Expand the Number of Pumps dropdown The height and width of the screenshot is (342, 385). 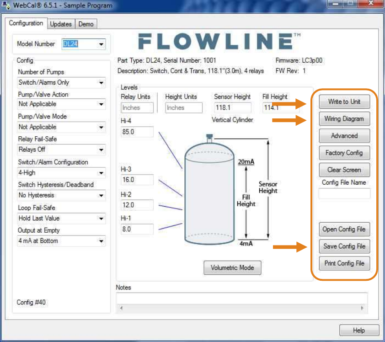[61, 82]
